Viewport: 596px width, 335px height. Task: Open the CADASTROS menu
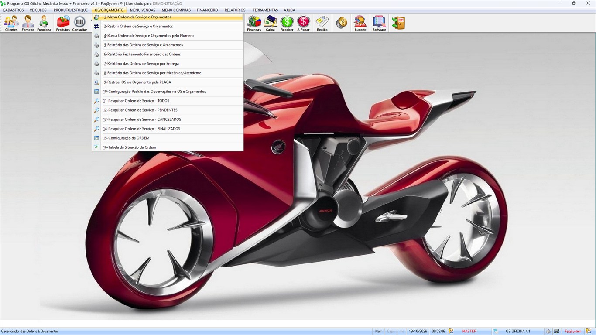13,10
